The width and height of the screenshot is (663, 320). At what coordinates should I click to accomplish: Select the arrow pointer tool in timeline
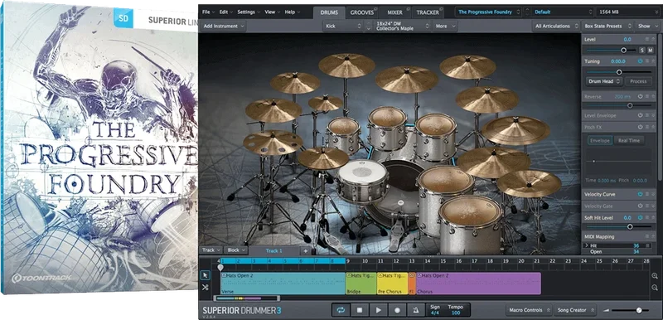click(205, 275)
